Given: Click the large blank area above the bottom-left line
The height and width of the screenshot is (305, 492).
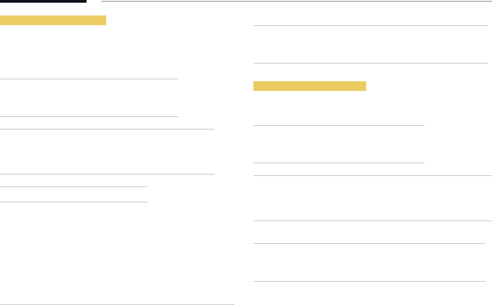Looking at the screenshot, I should 117,253.
